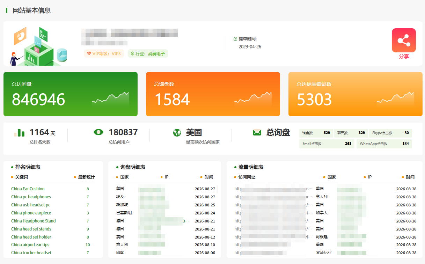Click the globe icon next to 美国
Viewport: 425px width, 264px height.
(177, 133)
